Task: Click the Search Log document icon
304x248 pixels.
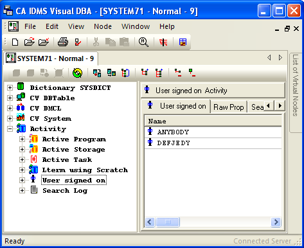Action: [34, 190]
